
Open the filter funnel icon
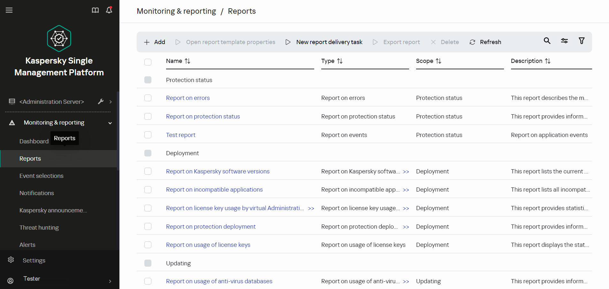click(x=581, y=41)
